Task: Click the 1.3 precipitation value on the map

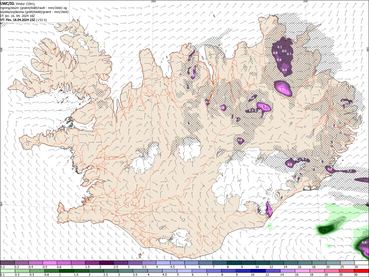Action: point(264,107)
